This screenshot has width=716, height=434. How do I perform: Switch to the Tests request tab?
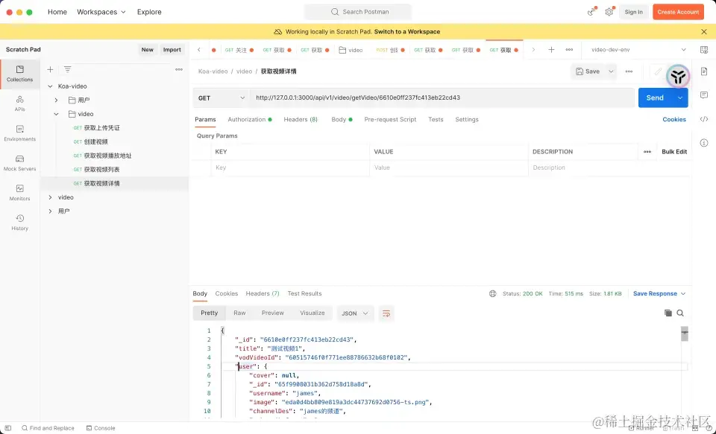point(436,119)
